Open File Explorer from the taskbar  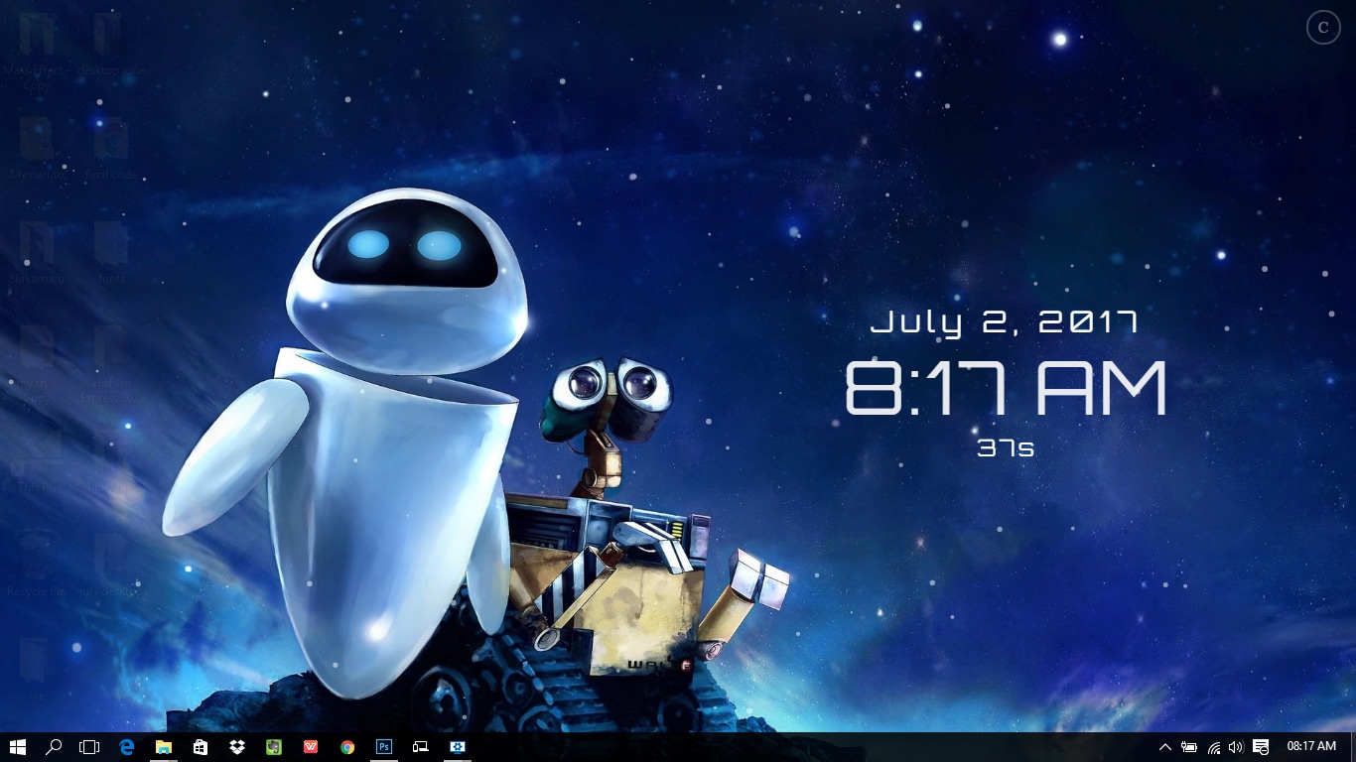click(x=163, y=747)
